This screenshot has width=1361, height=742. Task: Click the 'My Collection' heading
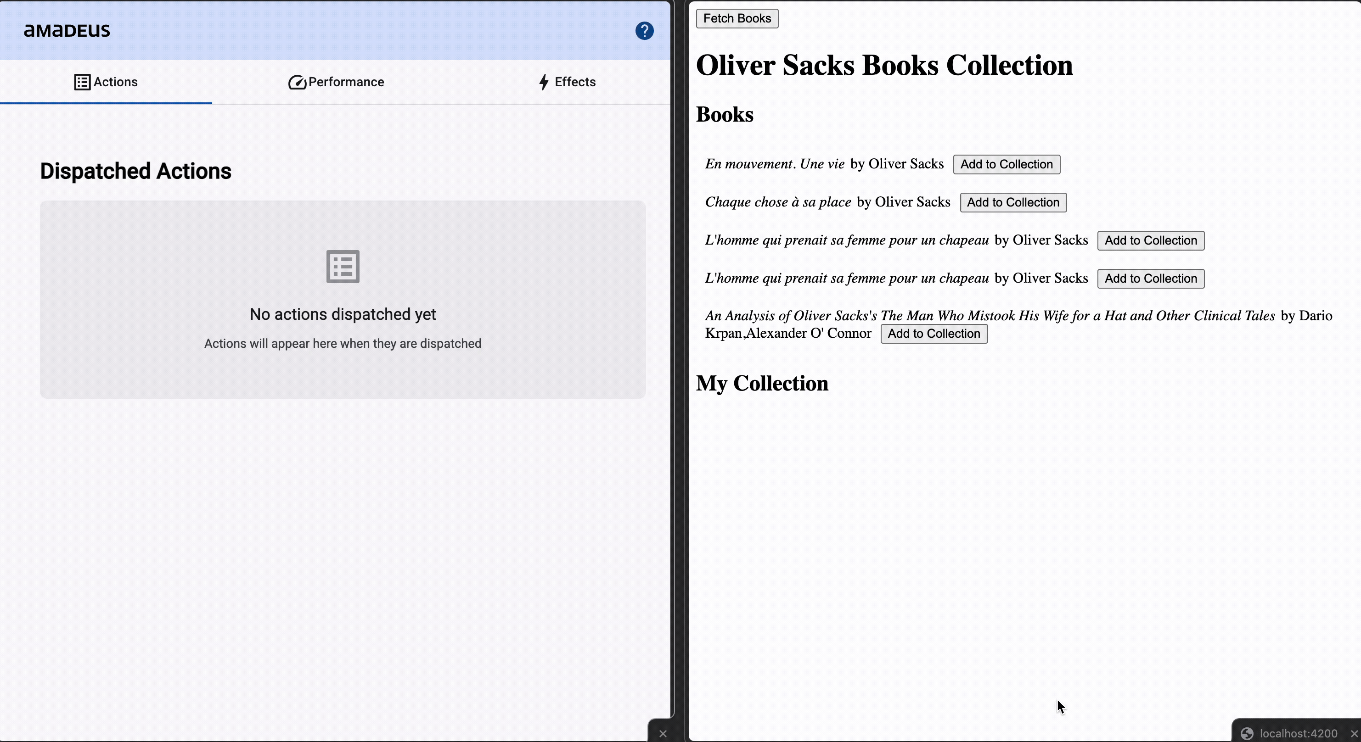click(761, 383)
